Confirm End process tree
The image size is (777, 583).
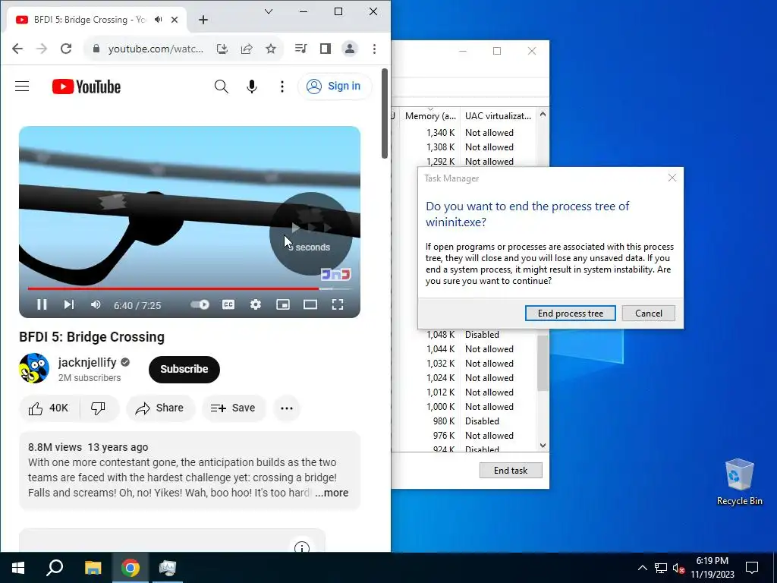[x=571, y=314]
